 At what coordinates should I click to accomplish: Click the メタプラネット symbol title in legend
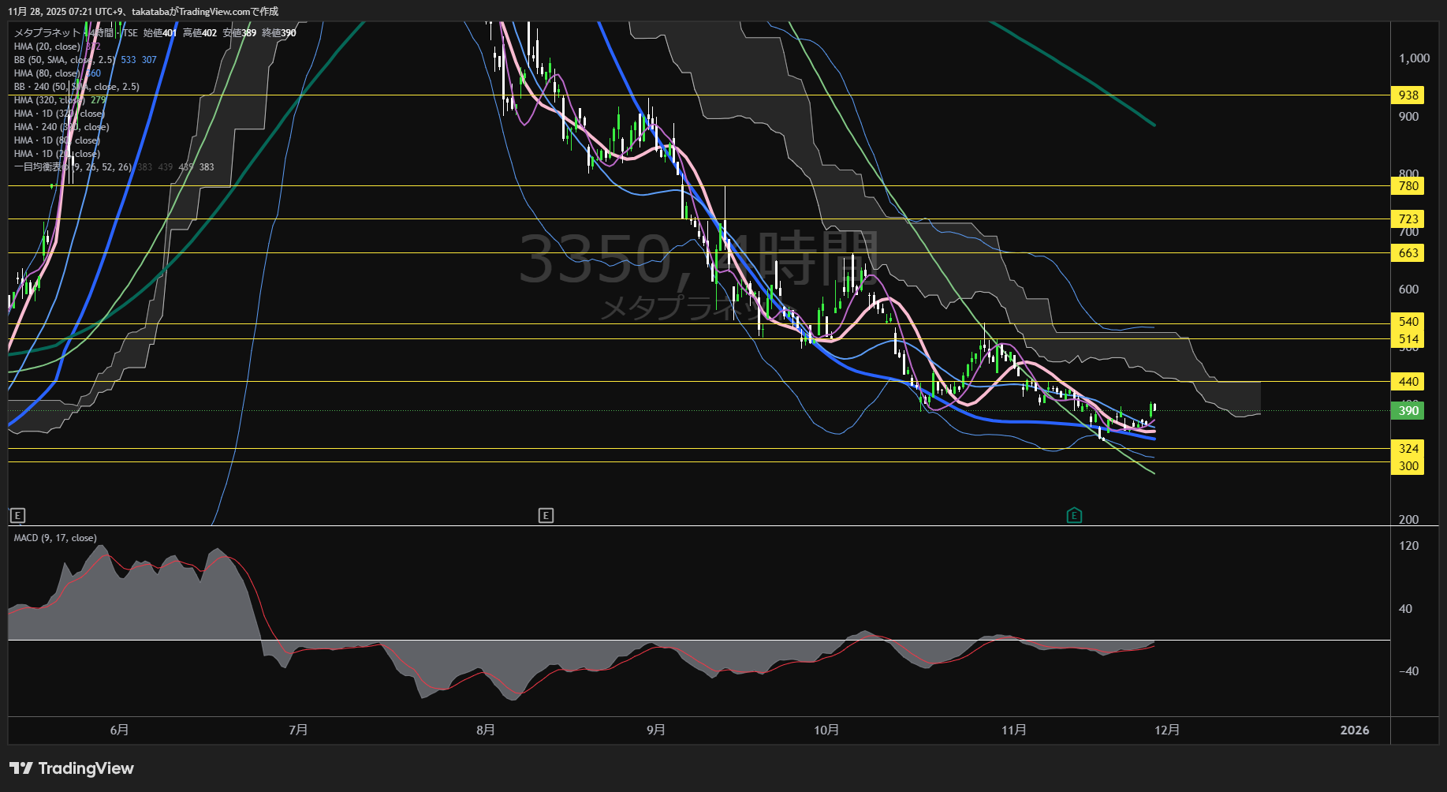tap(47, 33)
